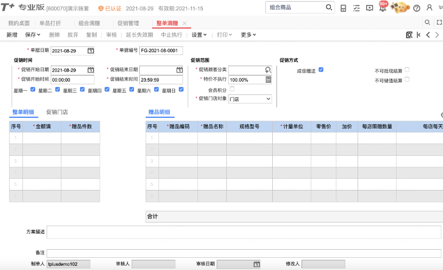The image size is (443, 270).
Task: Enable 不可抵现结算 checkbox
Action: point(407,69)
